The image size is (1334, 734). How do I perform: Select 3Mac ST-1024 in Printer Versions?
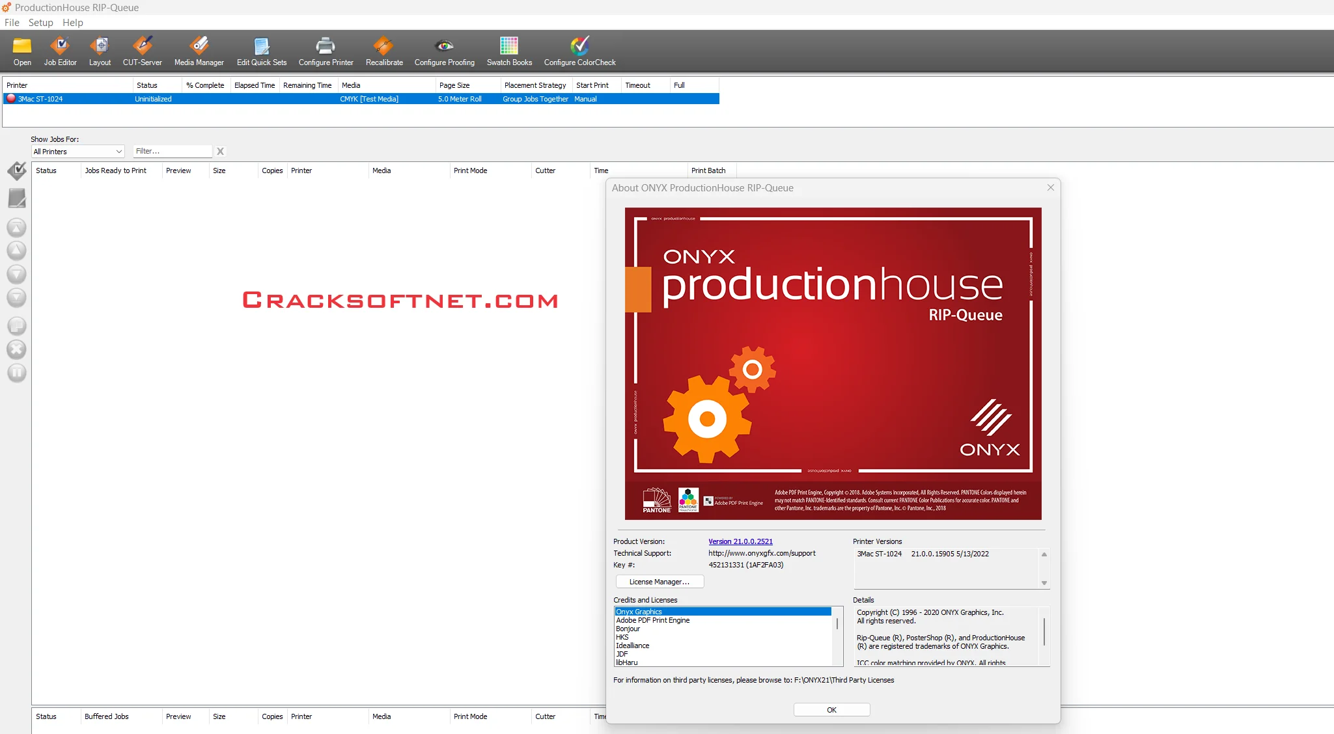click(x=923, y=554)
